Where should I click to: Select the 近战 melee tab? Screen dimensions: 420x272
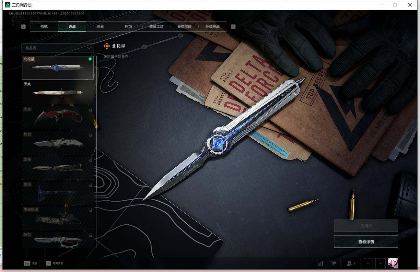tap(72, 27)
